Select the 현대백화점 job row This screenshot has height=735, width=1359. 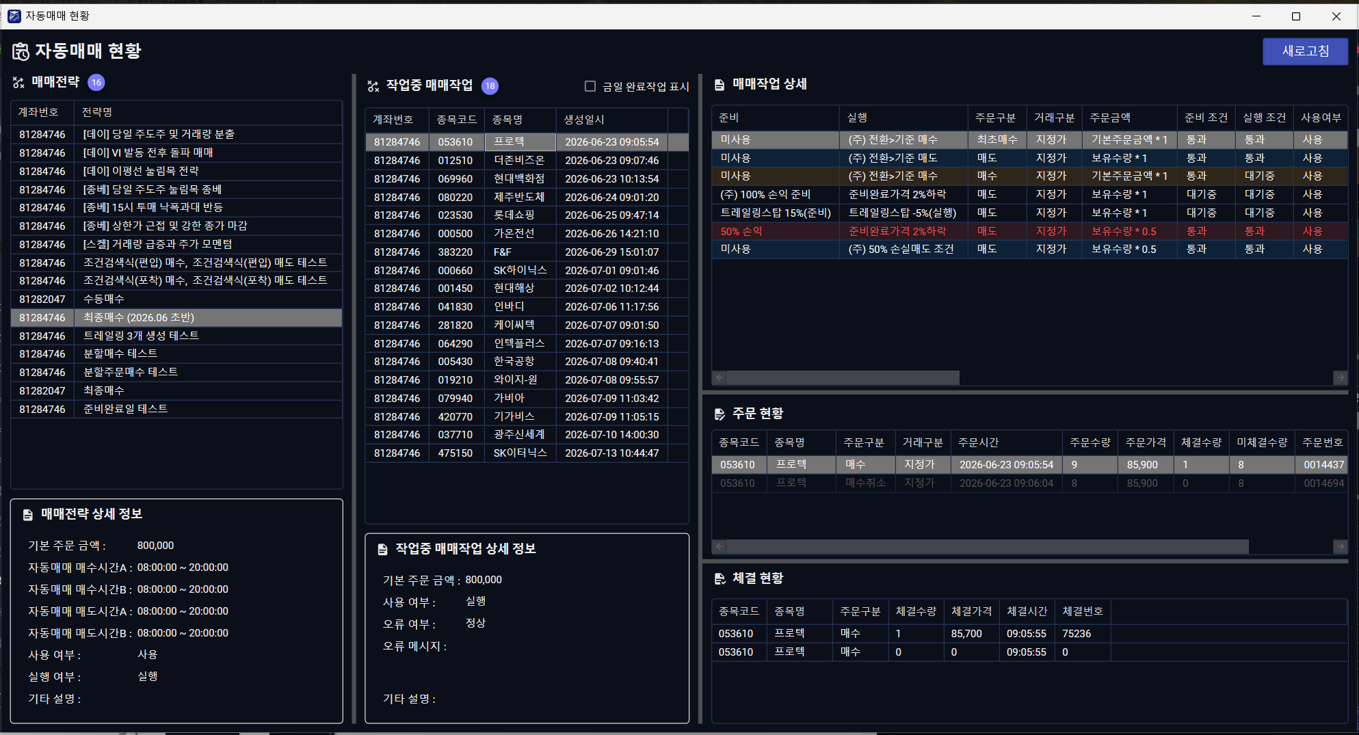click(x=527, y=179)
